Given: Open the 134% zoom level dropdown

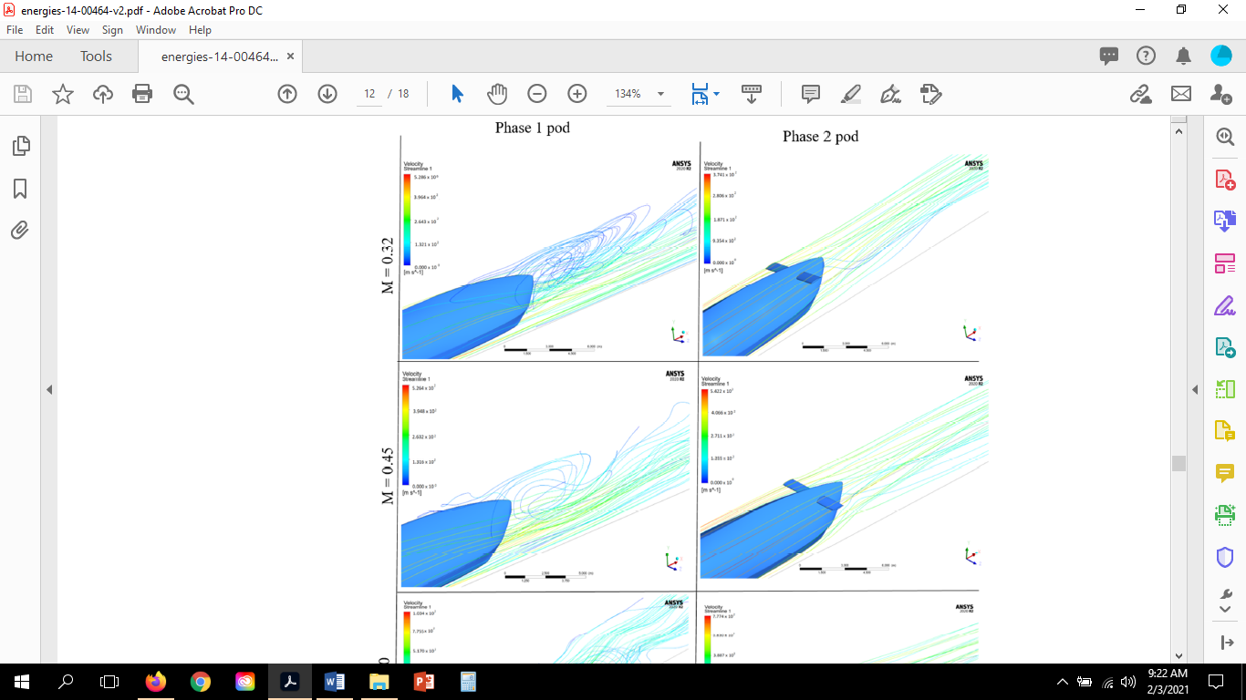Looking at the screenshot, I should (639, 94).
